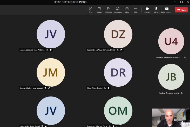190x127 pixels.
Task: Click the RIESGO ELECTRICO GENERACION title
Action: coord(70,2)
